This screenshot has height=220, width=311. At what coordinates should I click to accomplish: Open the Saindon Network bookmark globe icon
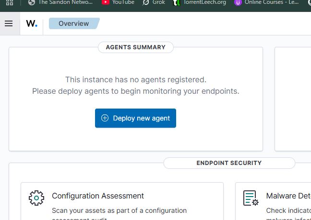(32, 2)
